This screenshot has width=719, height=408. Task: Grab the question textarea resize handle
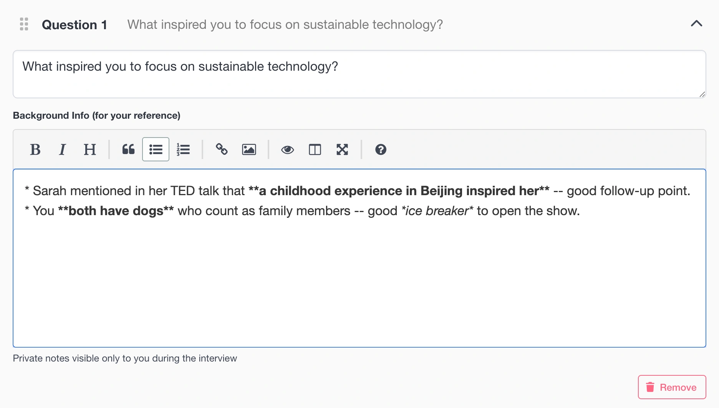pos(702,95)
